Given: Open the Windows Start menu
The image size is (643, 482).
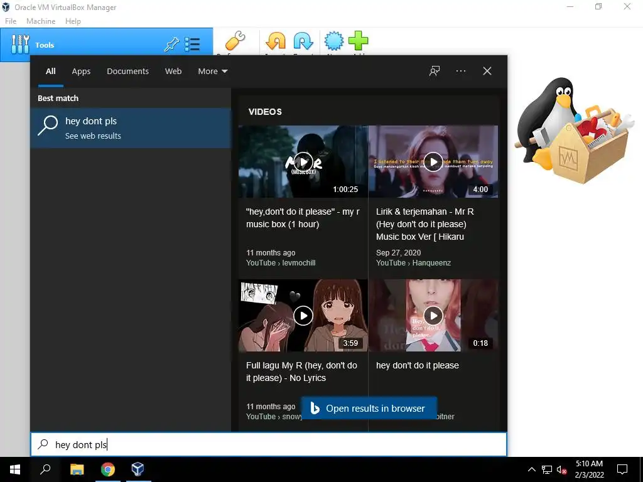Looking at the screenshot, I should 15,469.
